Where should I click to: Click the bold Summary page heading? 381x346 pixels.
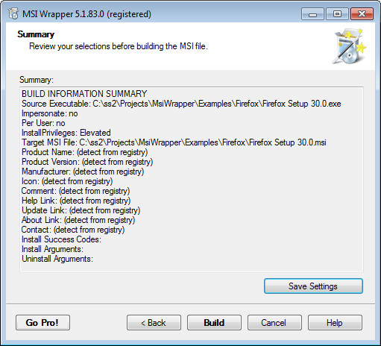[36, 34]
